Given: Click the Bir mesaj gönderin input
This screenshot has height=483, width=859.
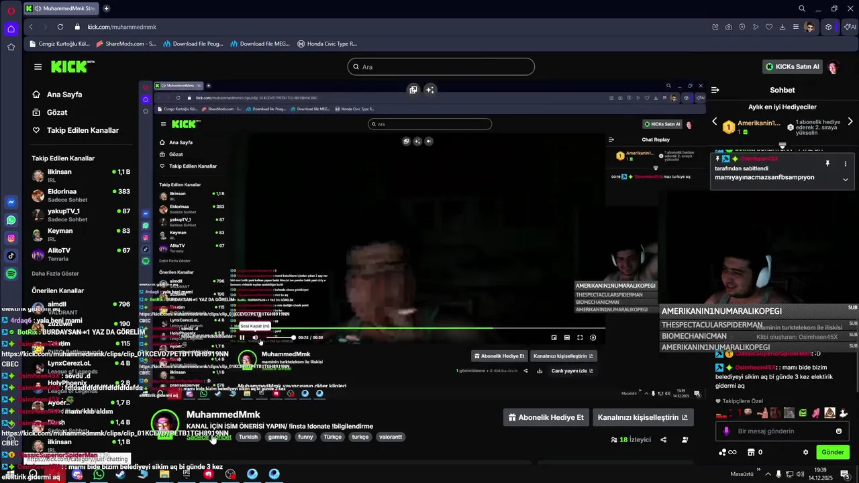Looking at the screenshot, I should pyautogui.click(x=782, y=431).
